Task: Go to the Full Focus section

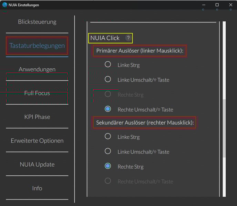Action: pyautogui.click(x=37, y=93)
